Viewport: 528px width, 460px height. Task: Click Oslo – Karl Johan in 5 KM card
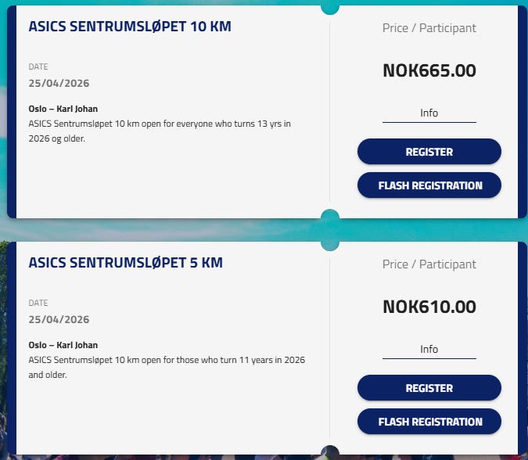pos(63,345)
